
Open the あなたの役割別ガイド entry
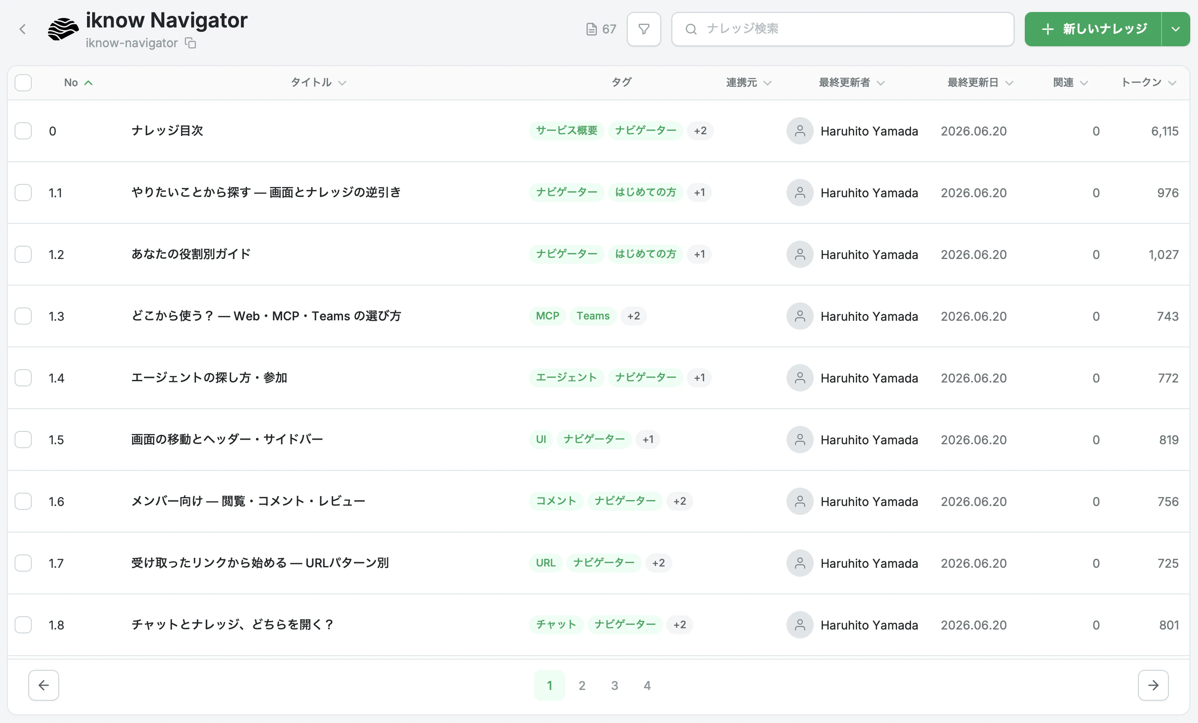(x=191, y=254)
